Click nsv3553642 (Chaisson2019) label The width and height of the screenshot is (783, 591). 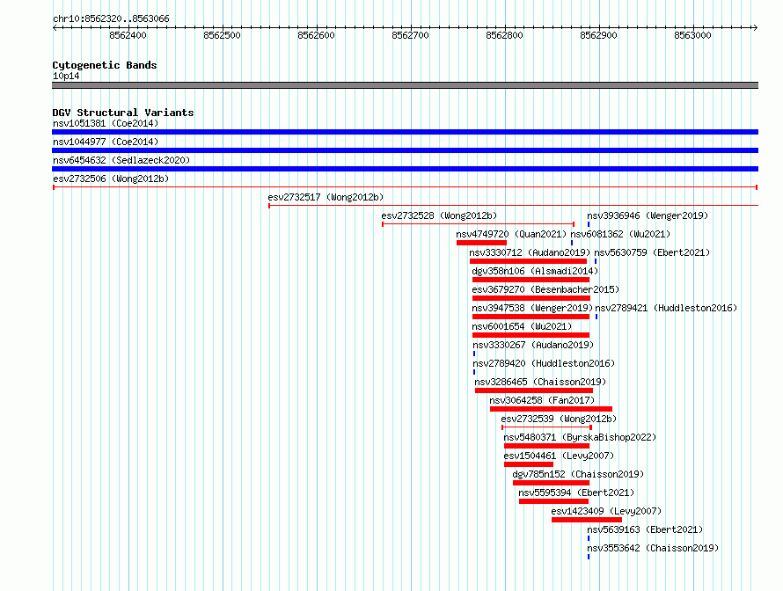tap(653, 548)
